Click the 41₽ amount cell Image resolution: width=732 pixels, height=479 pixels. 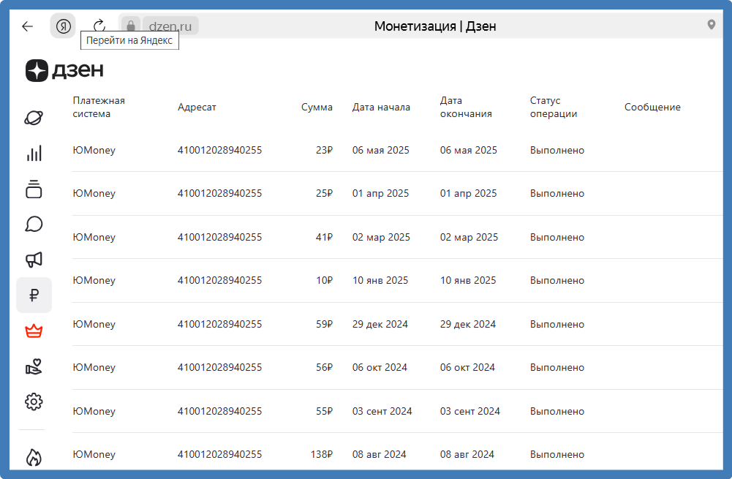[x=324, y=237]
